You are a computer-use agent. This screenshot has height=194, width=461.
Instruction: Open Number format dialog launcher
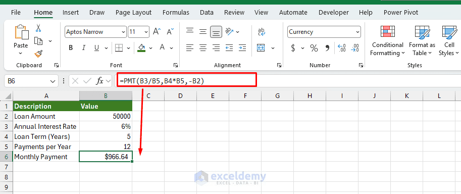(361, 65)
